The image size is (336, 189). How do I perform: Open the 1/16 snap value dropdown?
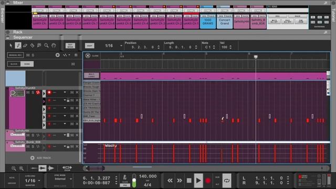coord(121,46)
